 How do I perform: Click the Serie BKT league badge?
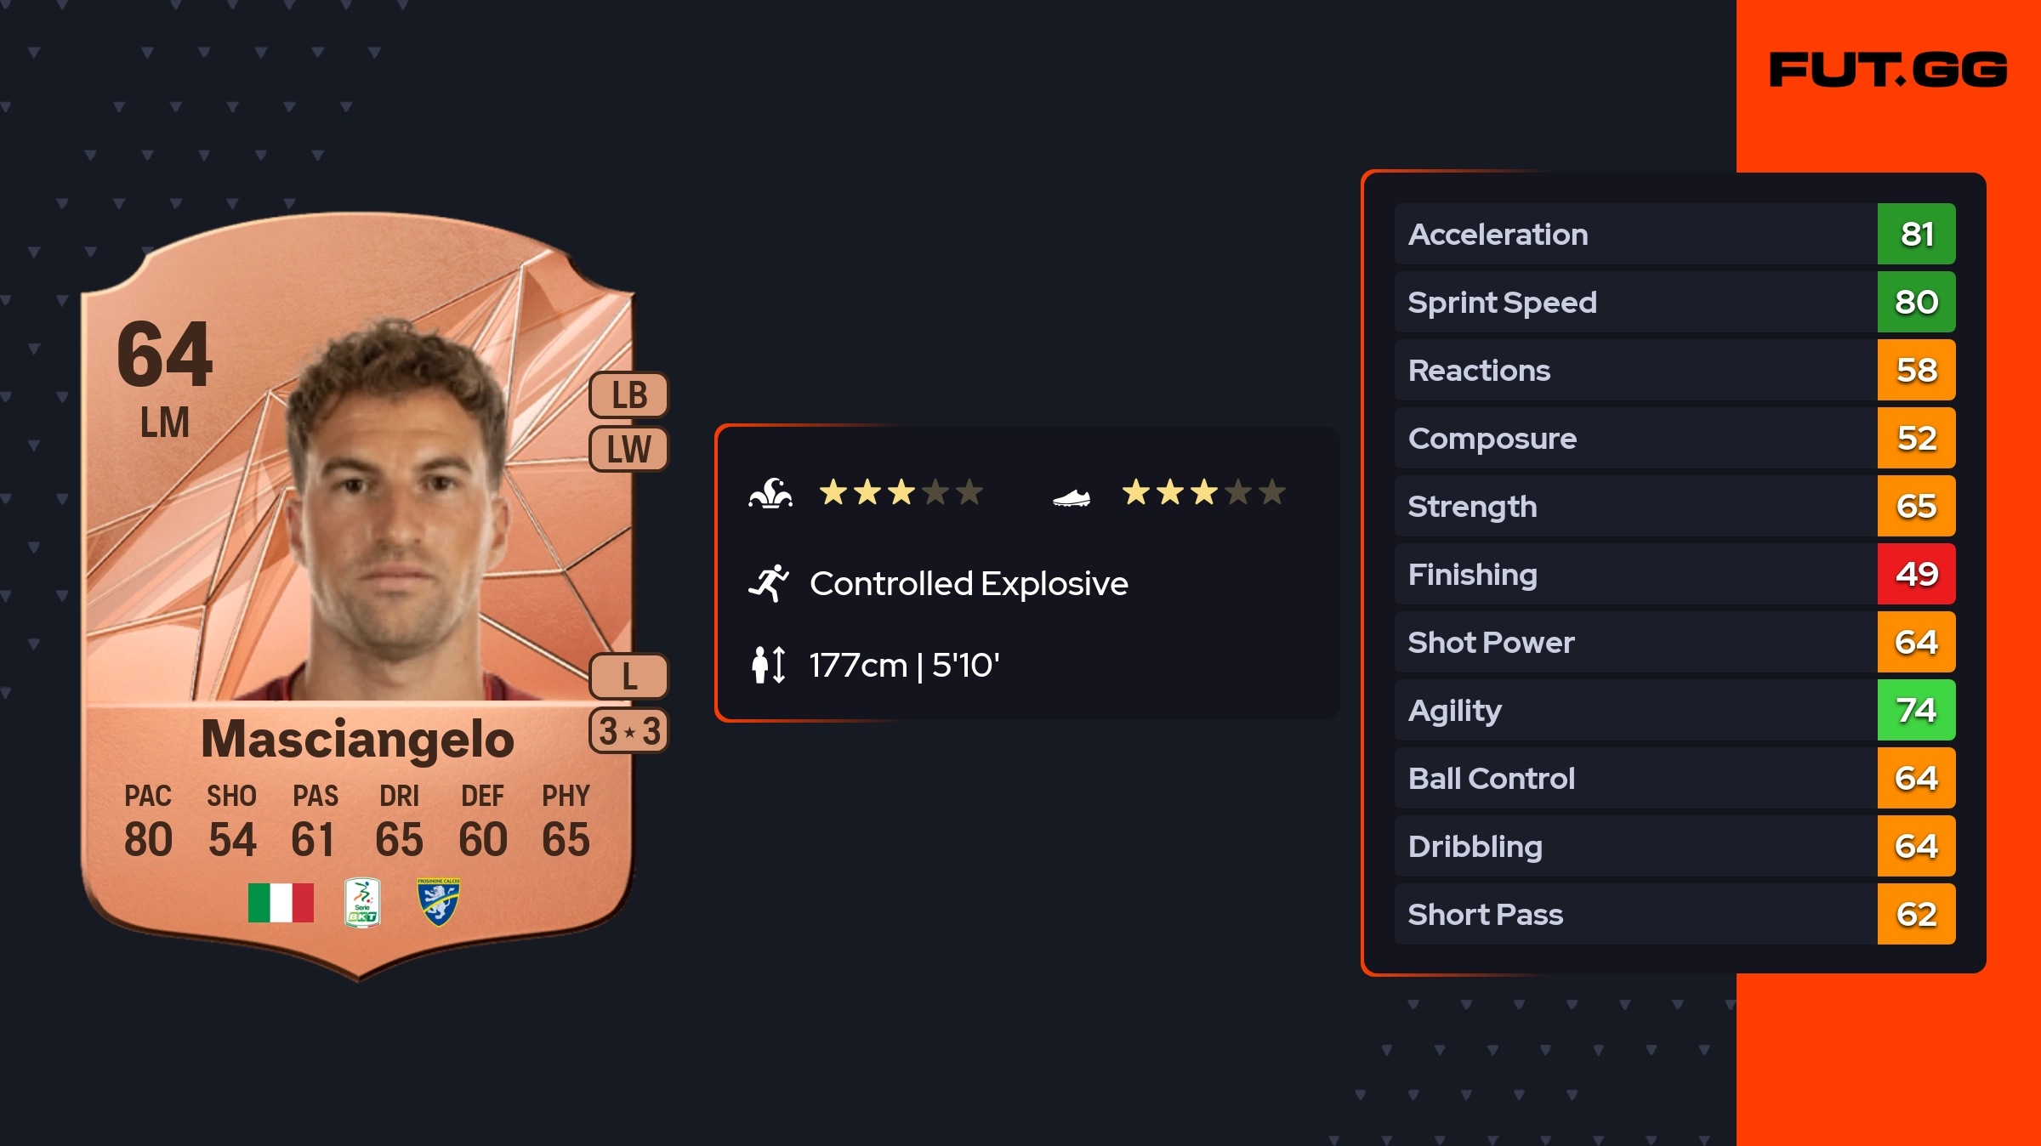pyautogui.click(x=362, y=902)
